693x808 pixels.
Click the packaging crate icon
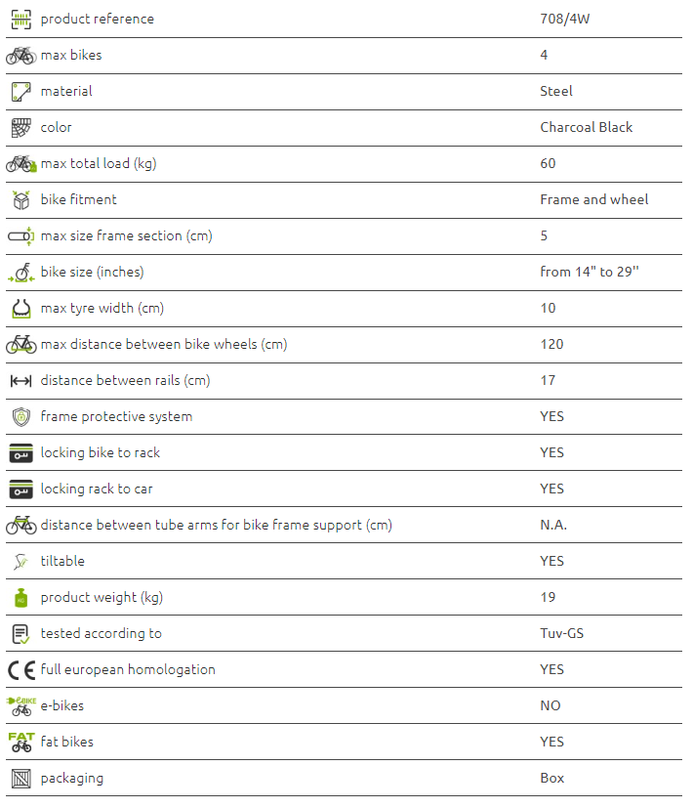pos(20,779)
